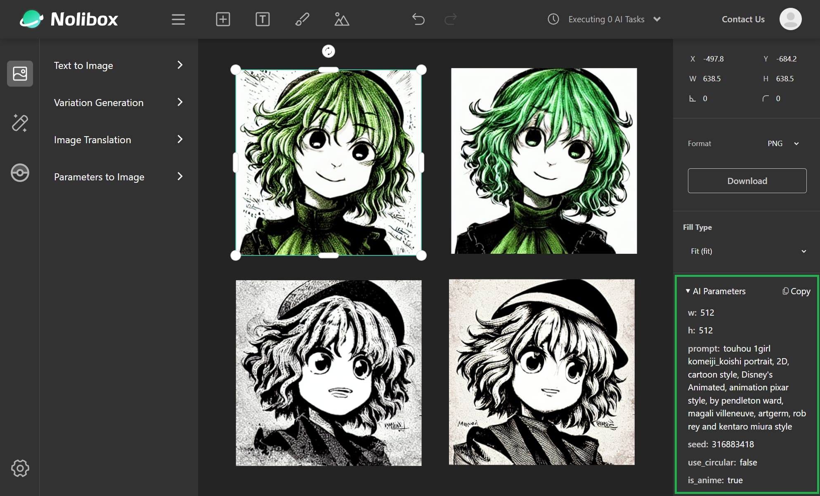This screenshot has width=820, height=496.
Task: Click the Undo arrow icon
Action: click(x=419, y=19)
